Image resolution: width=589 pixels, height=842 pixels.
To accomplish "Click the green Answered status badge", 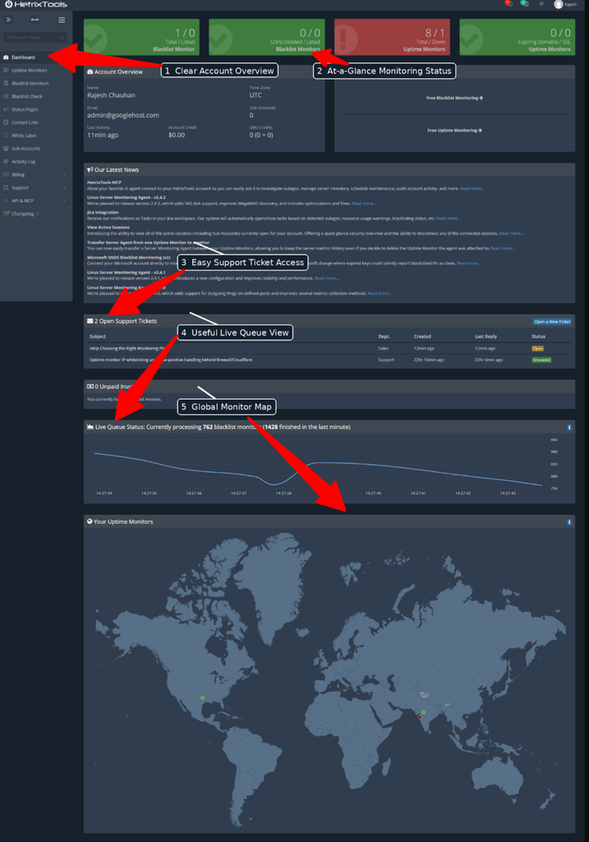I will click(x=541, y=360).
